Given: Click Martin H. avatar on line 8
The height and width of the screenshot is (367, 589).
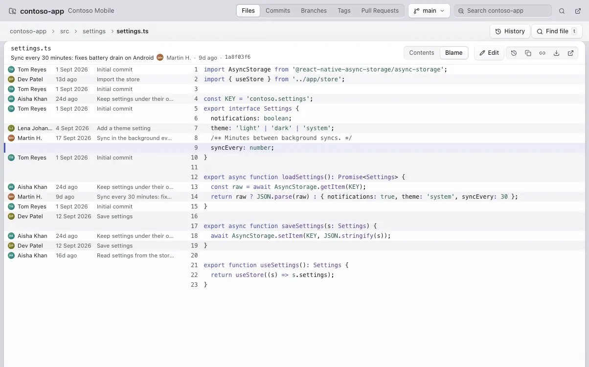Looking at the screenshot, I should tap(11, 138).
